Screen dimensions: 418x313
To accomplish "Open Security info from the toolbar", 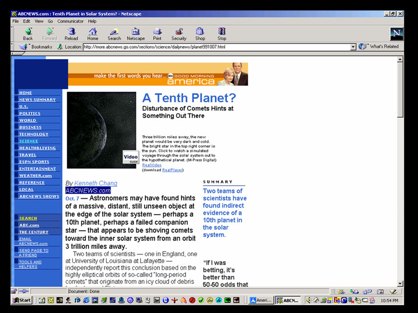I will (179, 34).
